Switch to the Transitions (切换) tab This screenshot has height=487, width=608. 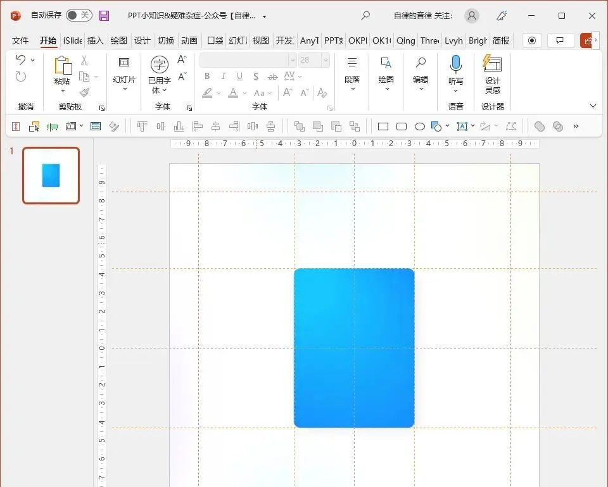coord(166,40)
